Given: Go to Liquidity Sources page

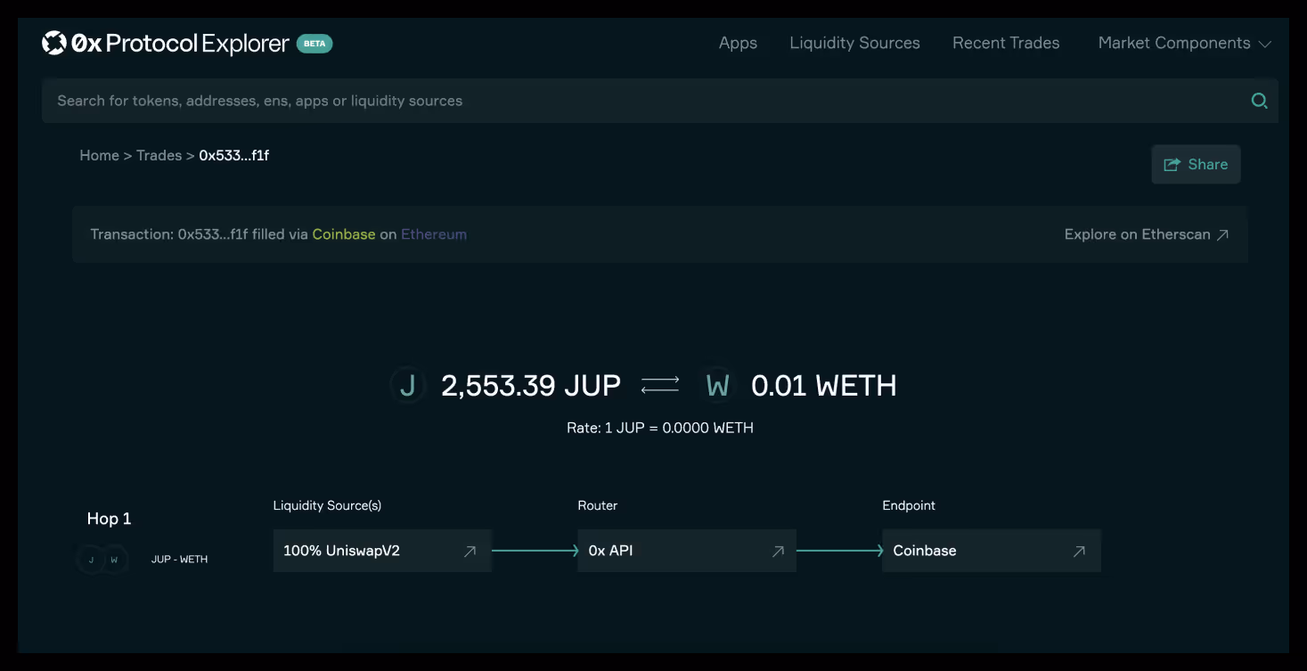Looking at the screenshot, I should [854, 43].
